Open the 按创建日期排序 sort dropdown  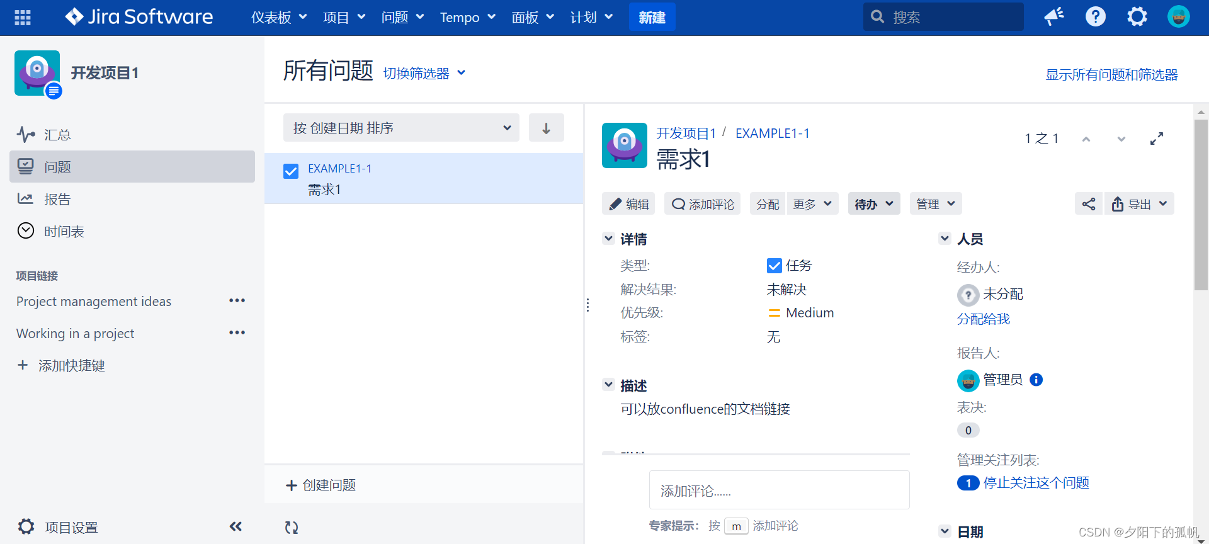(x=401, y=128)
